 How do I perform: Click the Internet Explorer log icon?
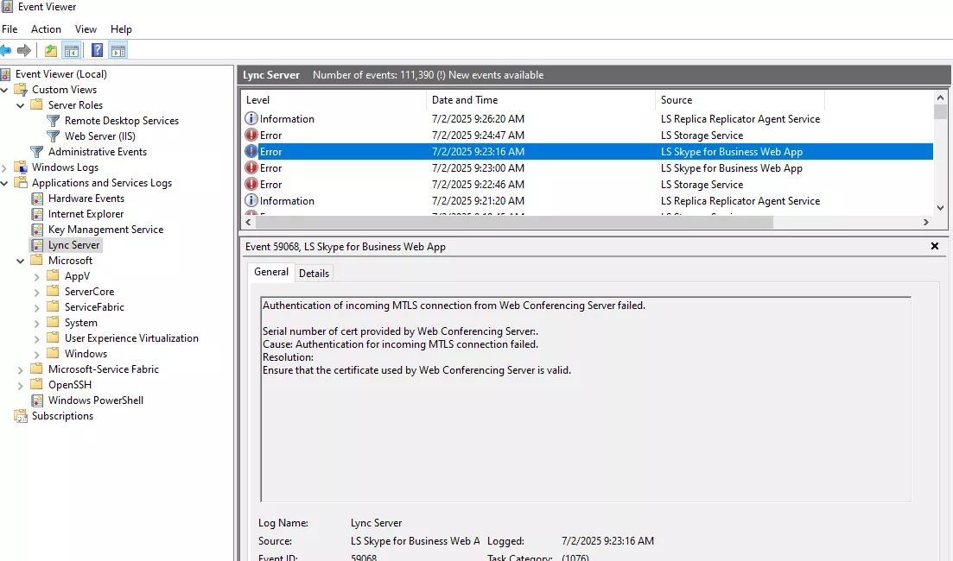tap(38, 214)
